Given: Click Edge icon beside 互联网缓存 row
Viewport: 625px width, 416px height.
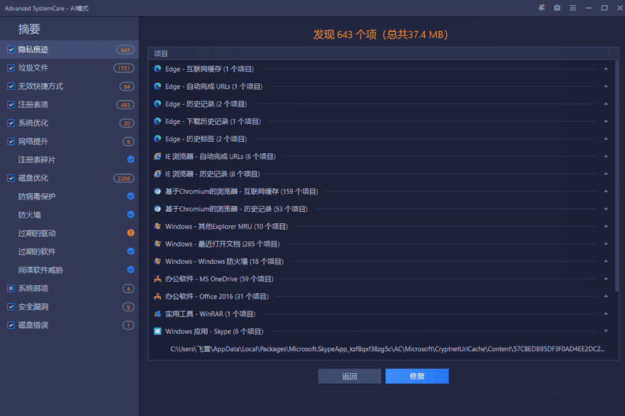Looking at the screenshot, I should pyautogui.click(x=158, y=69).
